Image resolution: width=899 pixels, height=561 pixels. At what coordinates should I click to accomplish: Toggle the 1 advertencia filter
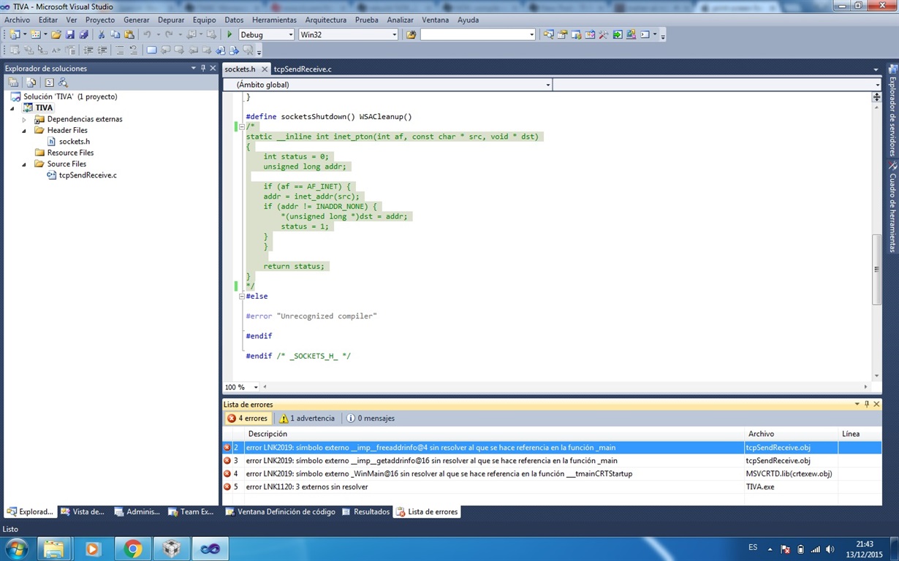(307, 419)
